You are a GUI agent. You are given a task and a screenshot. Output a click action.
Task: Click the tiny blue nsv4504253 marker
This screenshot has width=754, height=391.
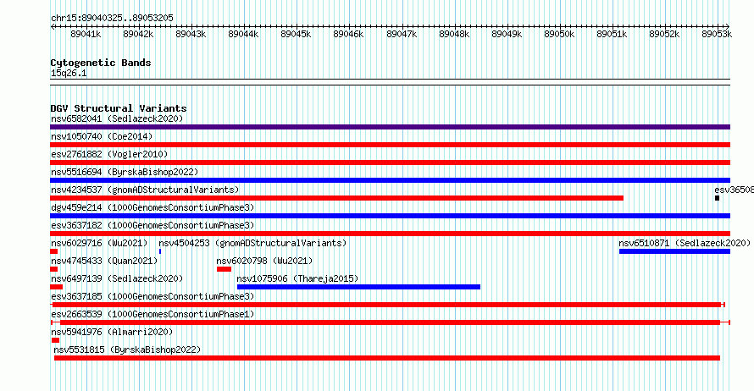click(160, 251)
